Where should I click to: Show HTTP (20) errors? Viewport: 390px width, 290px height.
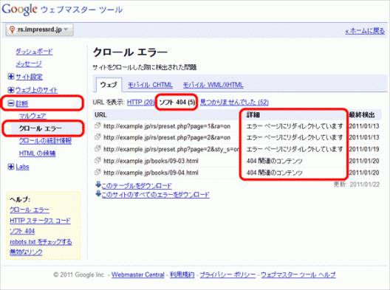click(141, 102)
